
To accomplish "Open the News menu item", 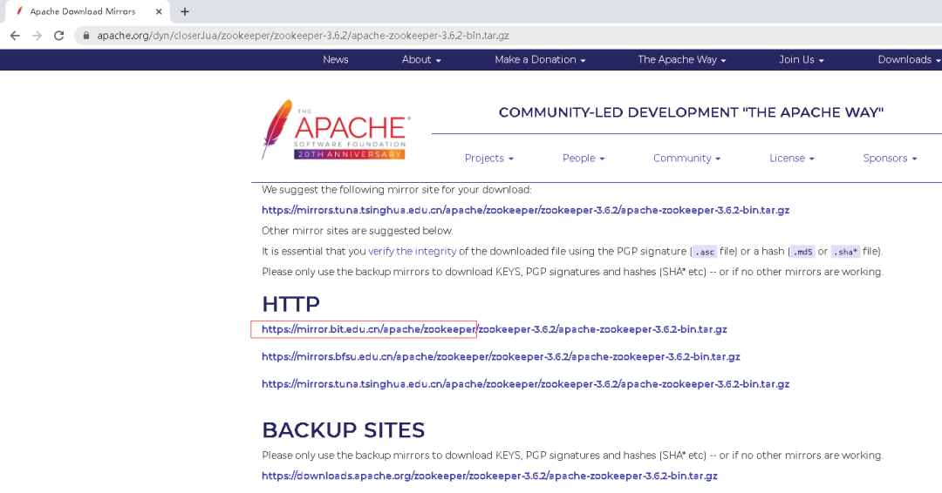I will coord(335,59).
